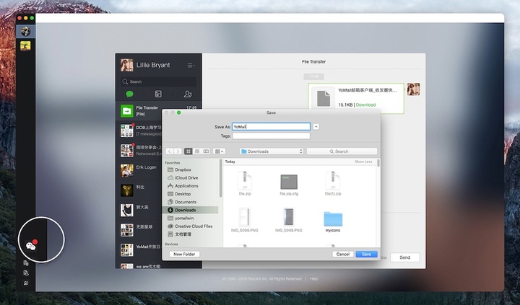The height and width of the screenshot is (305, 520).
Task: Collapse the dialog with the chevron button
Action: 316,127
